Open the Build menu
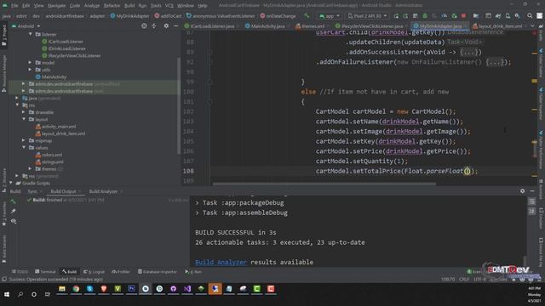 (x=129, y=6)
